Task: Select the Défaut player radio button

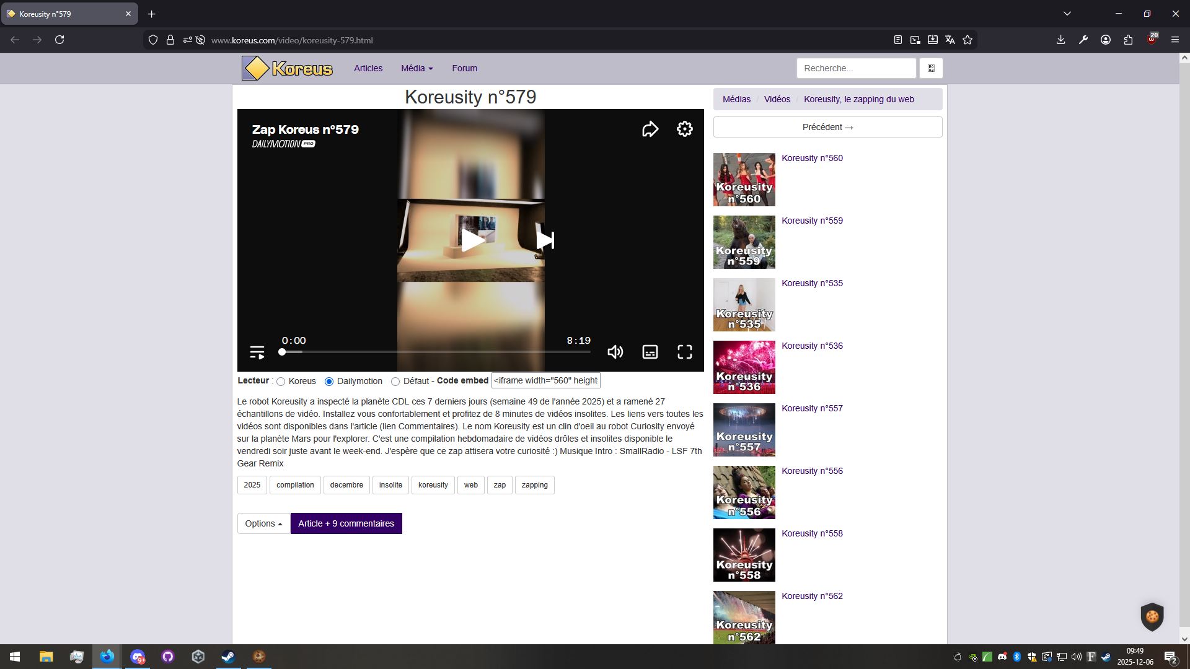Action: tap(395, 382)
